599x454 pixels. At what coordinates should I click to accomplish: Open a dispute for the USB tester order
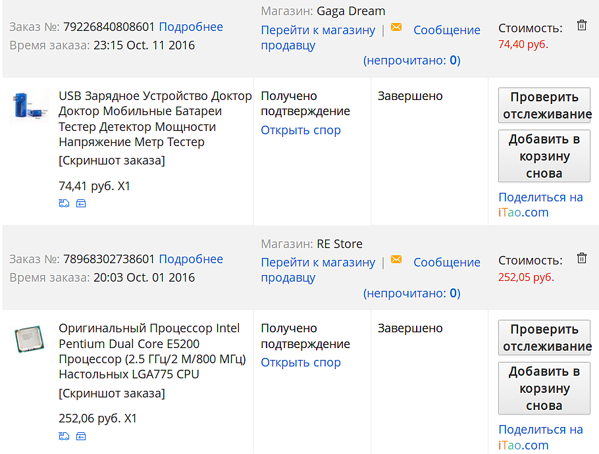(x=301, y=130)
